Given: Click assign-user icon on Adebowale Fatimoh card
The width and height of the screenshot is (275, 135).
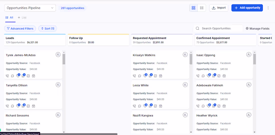Looking at the screenshot, I should pyautogui.click(x=249, y=85).
